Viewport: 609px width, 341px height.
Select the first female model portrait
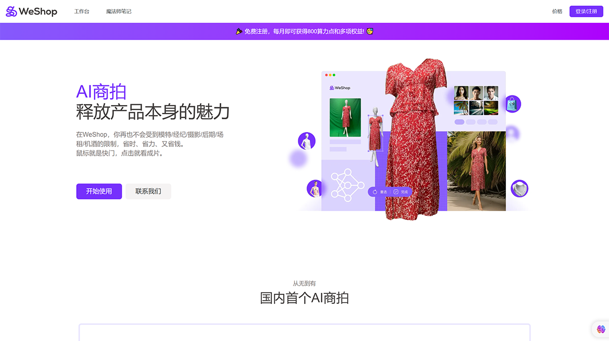(x=461, y=93)
